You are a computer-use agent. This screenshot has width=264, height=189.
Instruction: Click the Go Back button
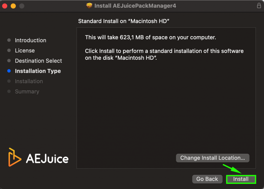click(x=207, y=179)
